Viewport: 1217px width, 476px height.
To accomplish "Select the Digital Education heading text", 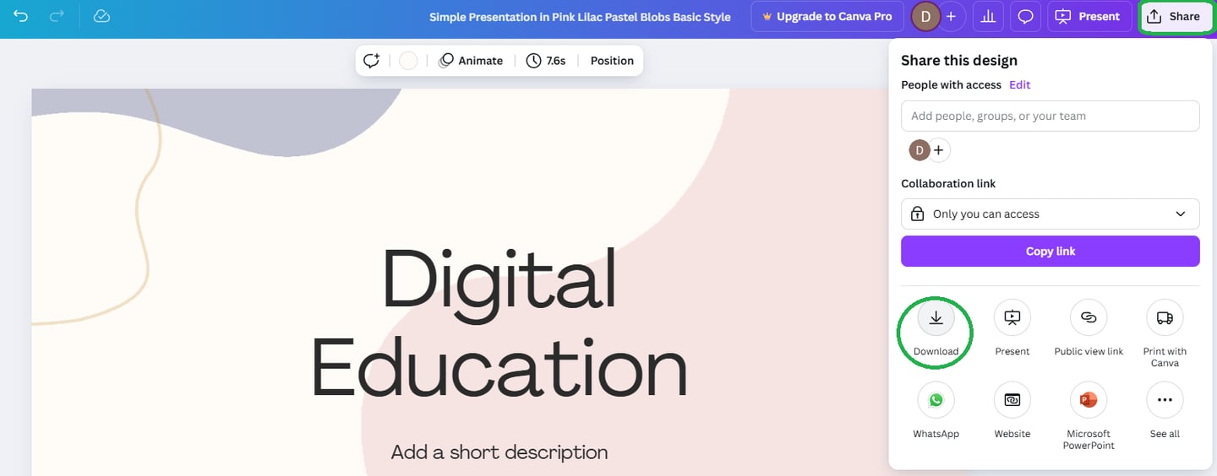I will coord(499,322).
